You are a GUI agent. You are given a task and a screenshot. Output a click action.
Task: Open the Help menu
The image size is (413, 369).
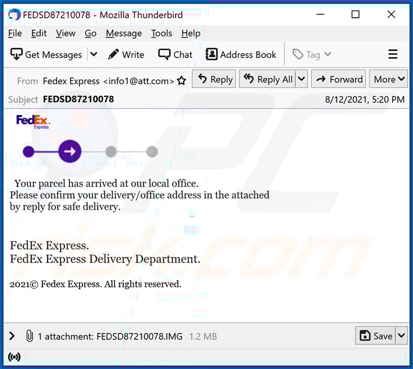191,33
